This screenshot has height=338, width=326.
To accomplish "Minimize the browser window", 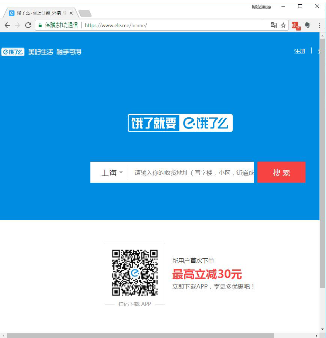I will click(x=283, y=7).
